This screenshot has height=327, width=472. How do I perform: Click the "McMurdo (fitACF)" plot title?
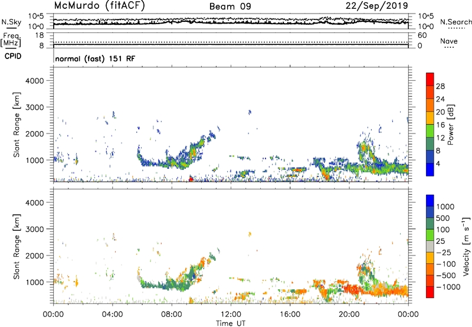[99, 5]
